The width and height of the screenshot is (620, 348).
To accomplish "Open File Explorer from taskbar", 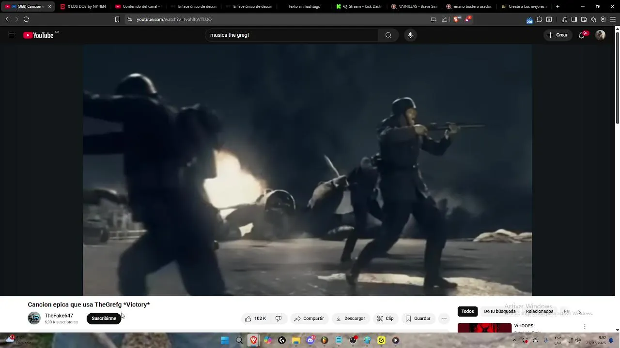I will tap(296, 340).
